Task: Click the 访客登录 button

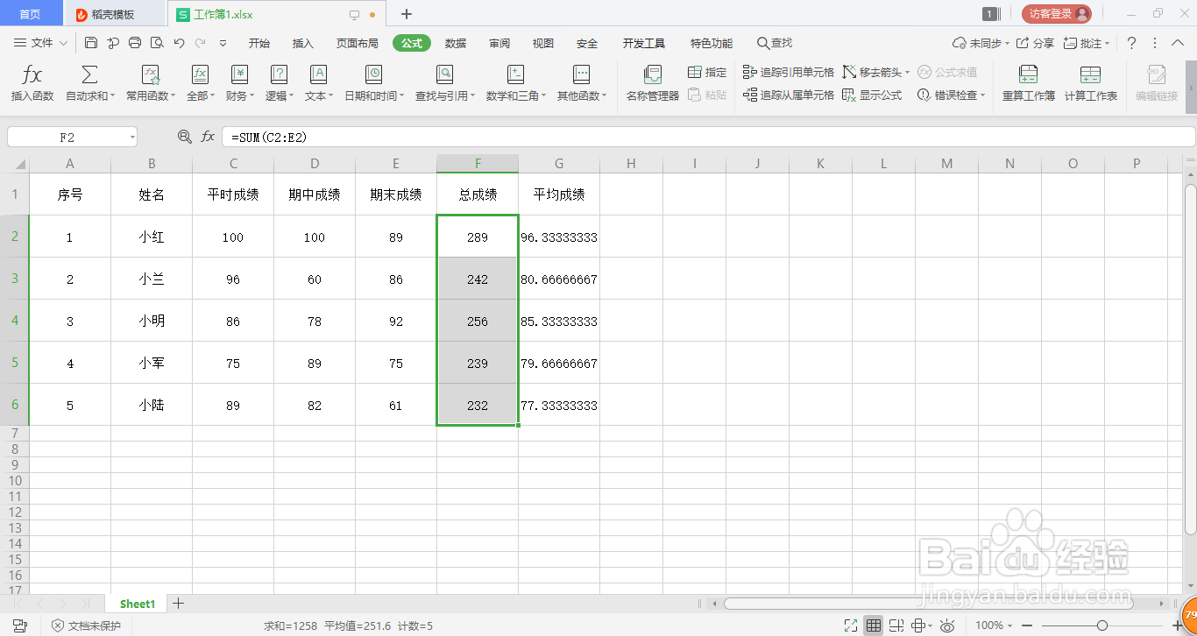Action: pyautogui.click(x=1057, y=14)
